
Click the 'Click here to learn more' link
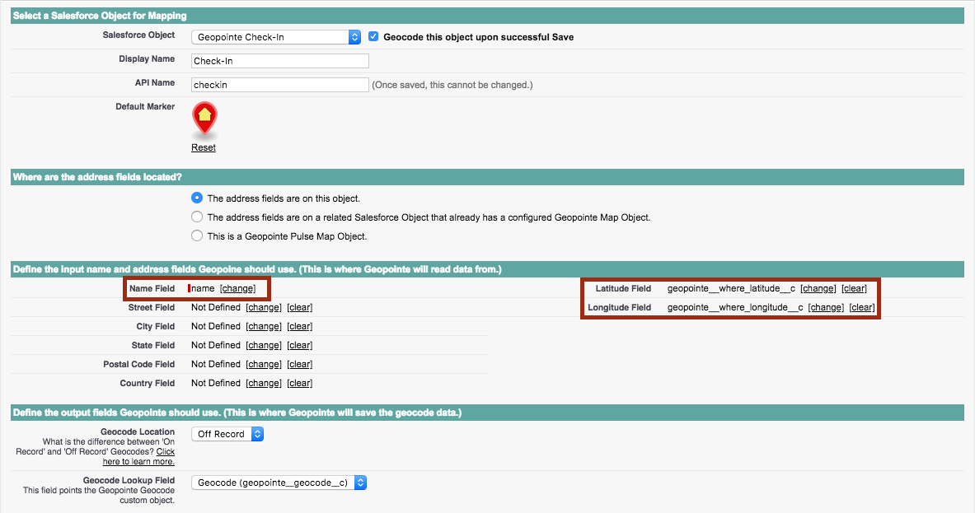pyautogui.click(x=140, y=456)
